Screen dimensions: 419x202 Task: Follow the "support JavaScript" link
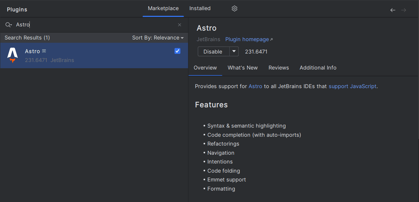click(x=352, y=86)
